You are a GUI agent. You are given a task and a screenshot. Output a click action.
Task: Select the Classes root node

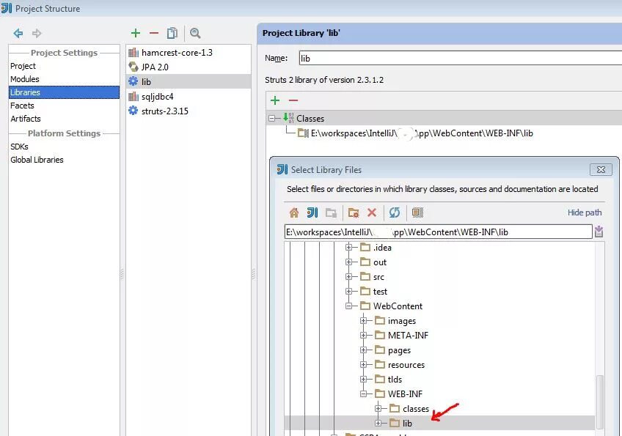tap(310, 119)
